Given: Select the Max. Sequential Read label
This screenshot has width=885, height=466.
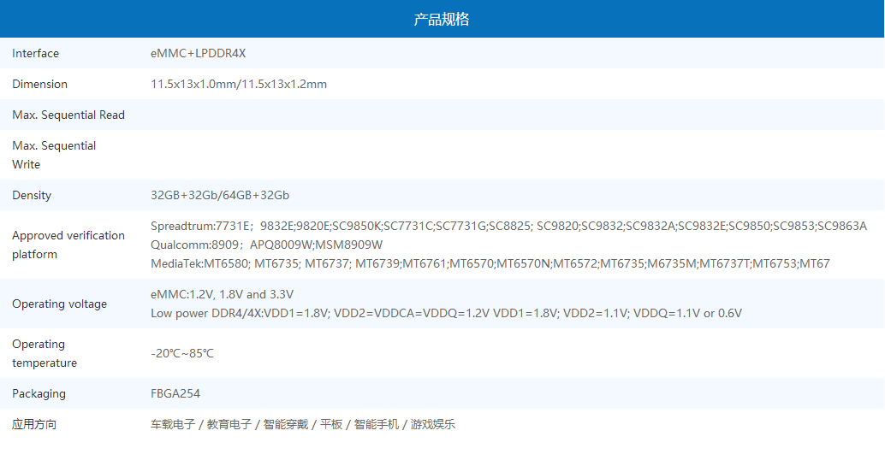Looking at the screenshot, I should (68, 115).
